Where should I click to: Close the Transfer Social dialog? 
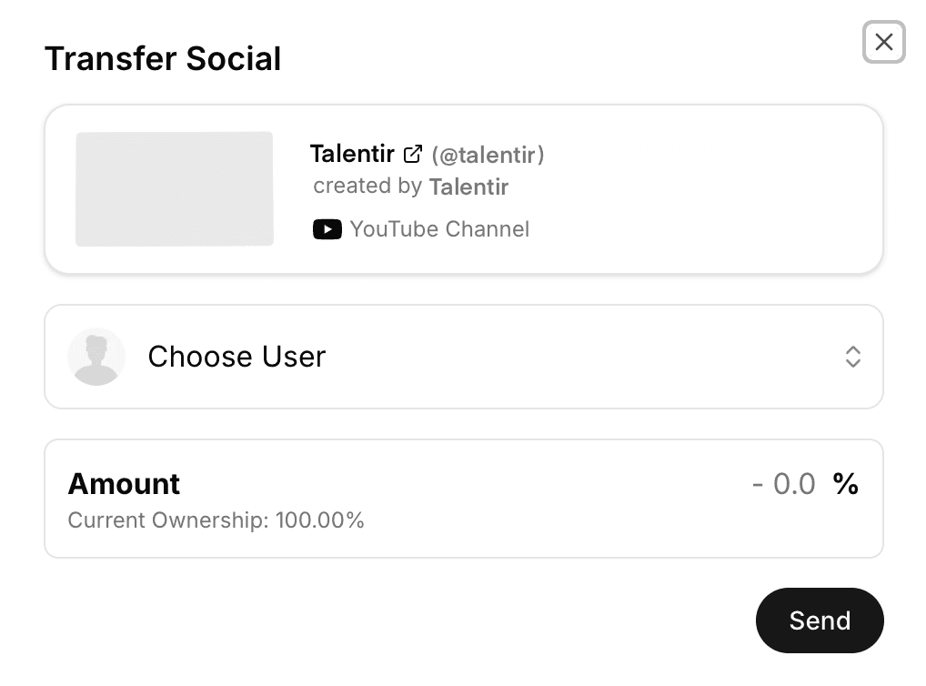[x=883, y=42]
